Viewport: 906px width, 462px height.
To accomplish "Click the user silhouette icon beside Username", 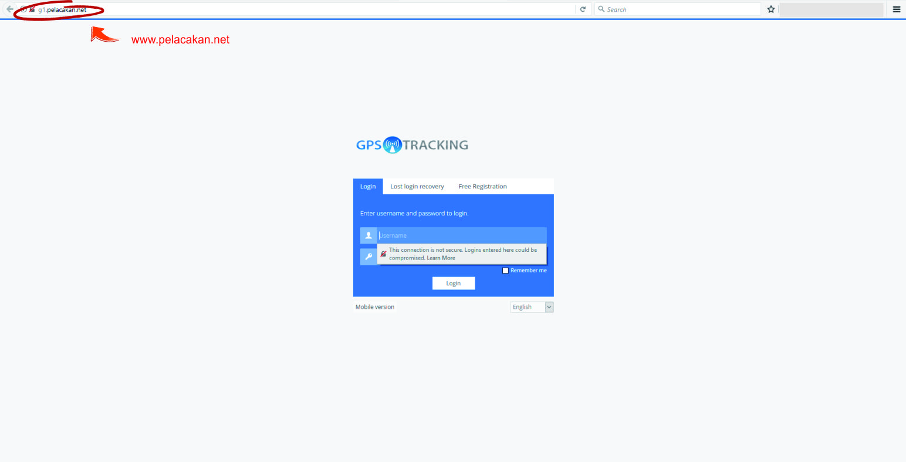I will [369, 235].
